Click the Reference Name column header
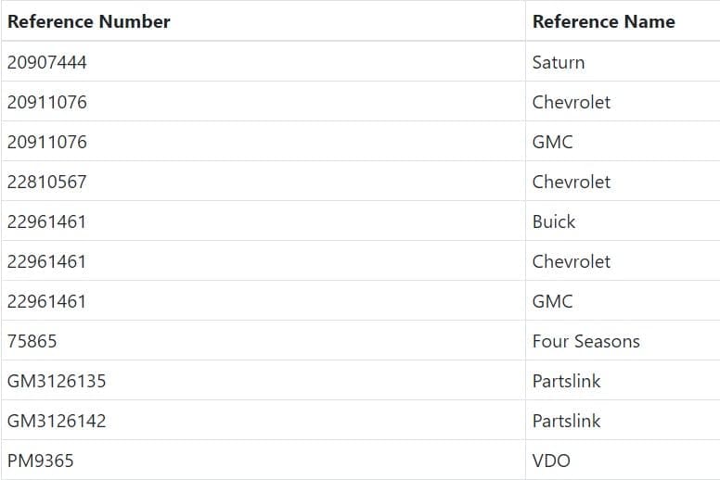The image size is (720, 480). point(603,21)
